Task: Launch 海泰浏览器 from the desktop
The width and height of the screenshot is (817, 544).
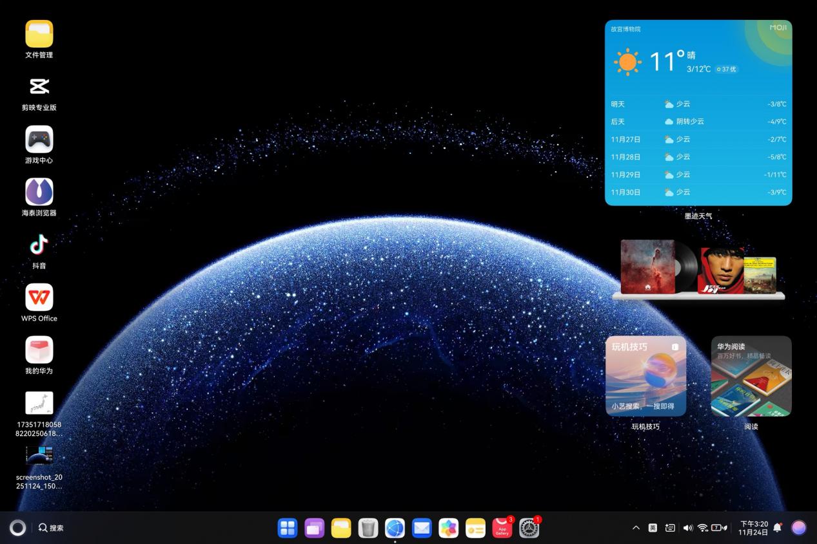Action: coord(39,192)
